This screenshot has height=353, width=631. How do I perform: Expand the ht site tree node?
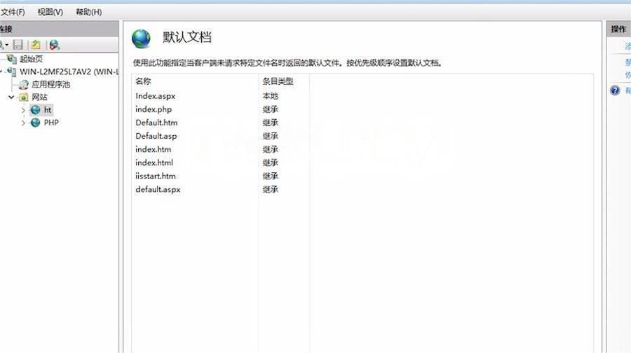coord(23,110)
